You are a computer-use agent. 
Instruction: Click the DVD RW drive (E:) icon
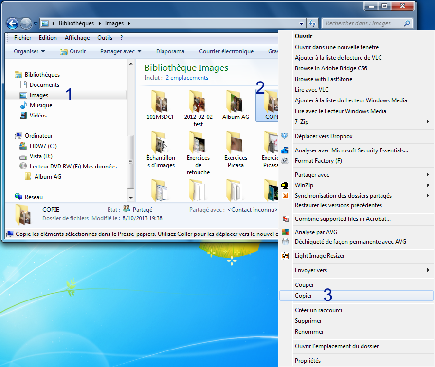tap(23, 166)
